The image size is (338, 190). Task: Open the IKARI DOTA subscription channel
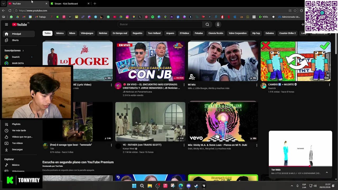pos(19,63)
